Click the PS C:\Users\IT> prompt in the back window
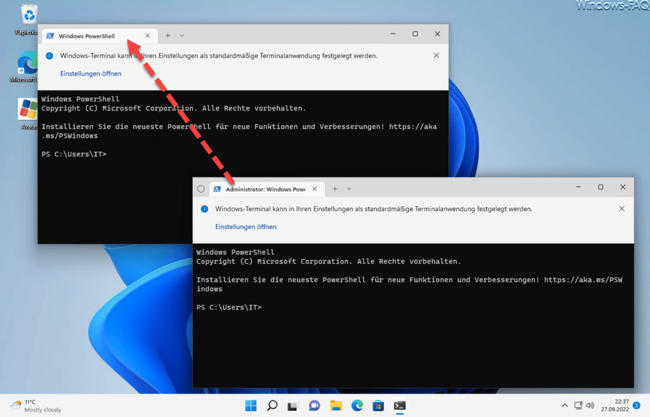Viewport: 650px width, 417px height. click(74, 154)
